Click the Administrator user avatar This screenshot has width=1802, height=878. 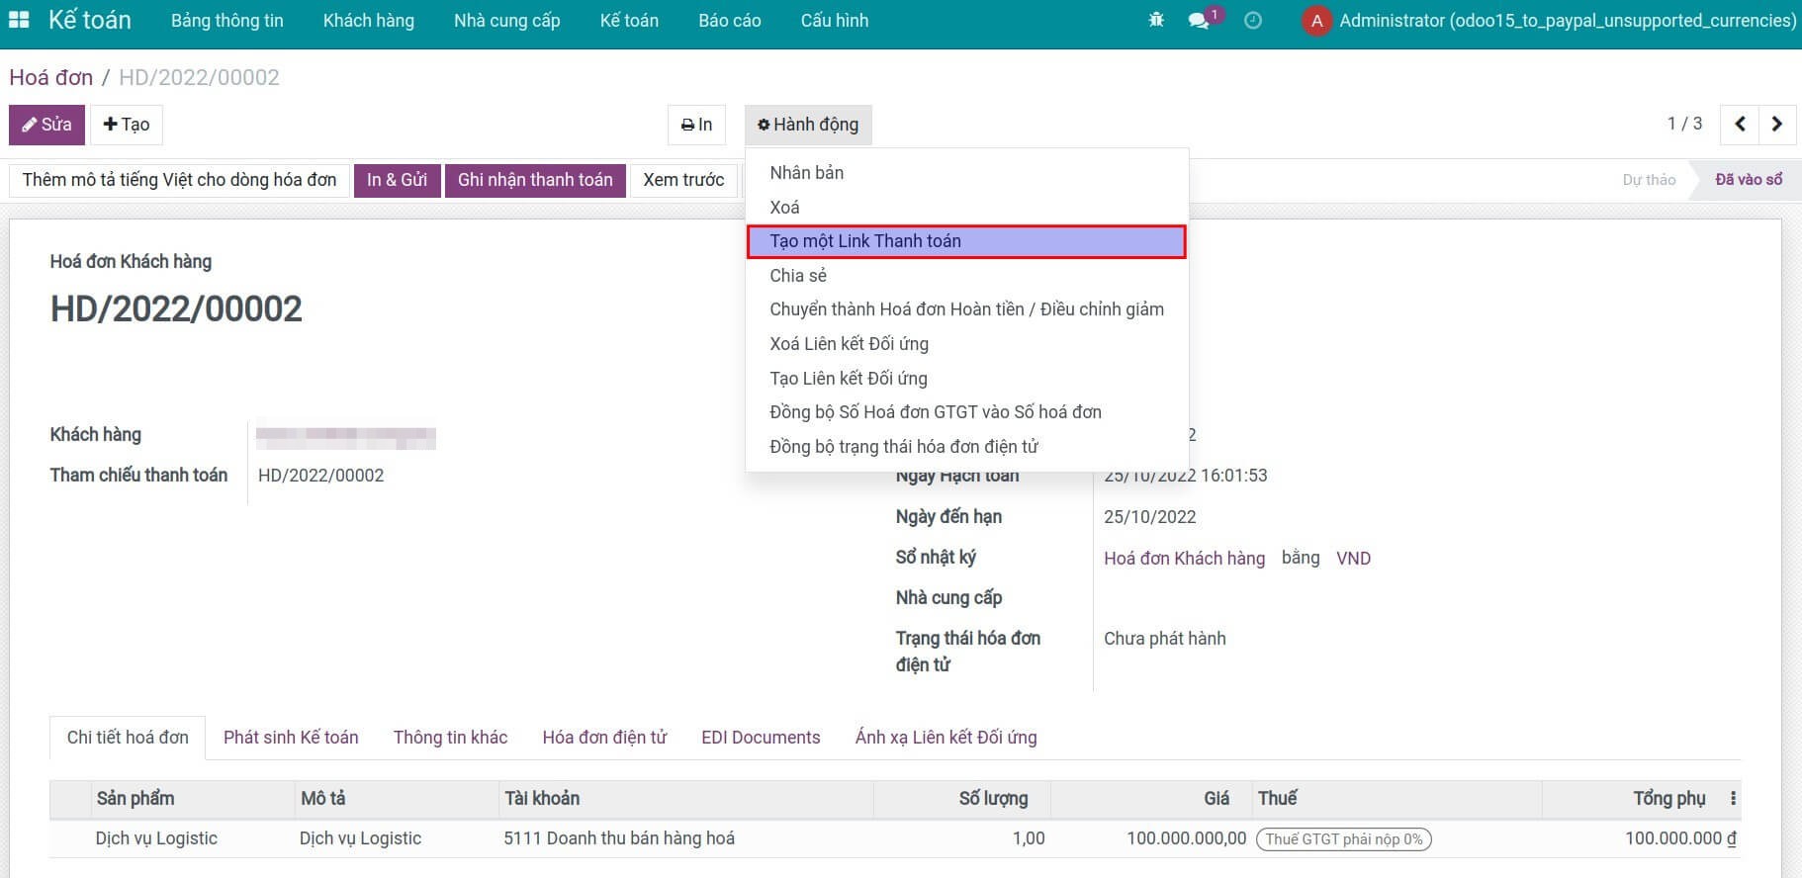[x=1316, y=21]
